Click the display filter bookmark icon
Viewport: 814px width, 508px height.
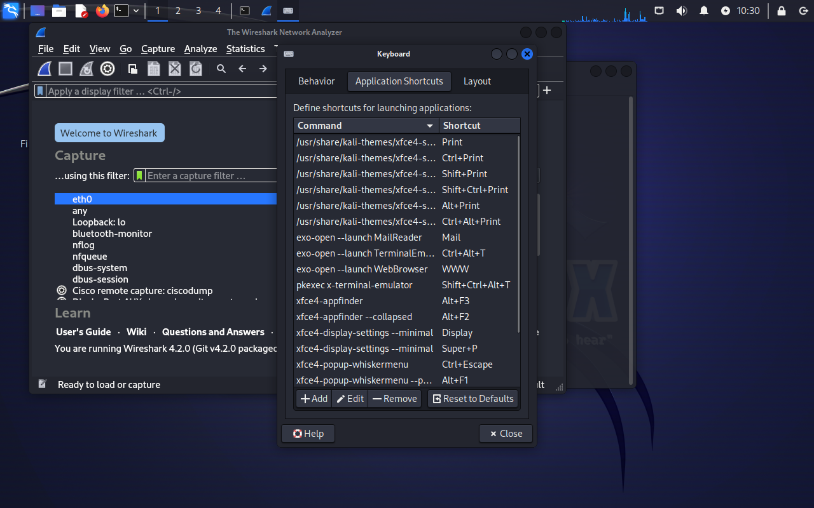pos(41,91)
